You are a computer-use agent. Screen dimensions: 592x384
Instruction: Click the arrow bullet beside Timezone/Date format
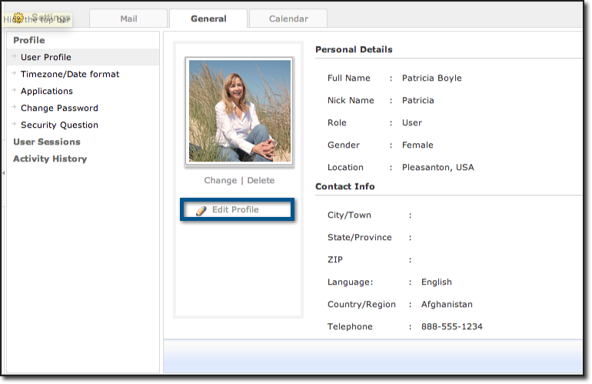tap(14, 74)
